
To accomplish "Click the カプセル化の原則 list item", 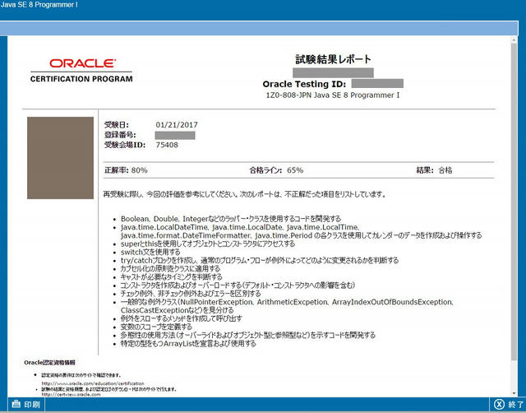I will click(x=170, y=269).
